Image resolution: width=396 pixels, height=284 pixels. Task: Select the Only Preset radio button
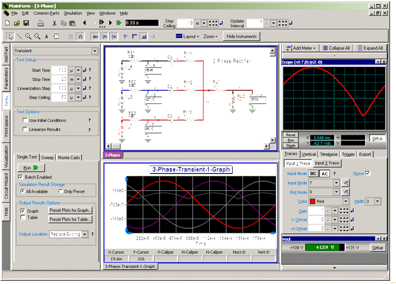60,191
